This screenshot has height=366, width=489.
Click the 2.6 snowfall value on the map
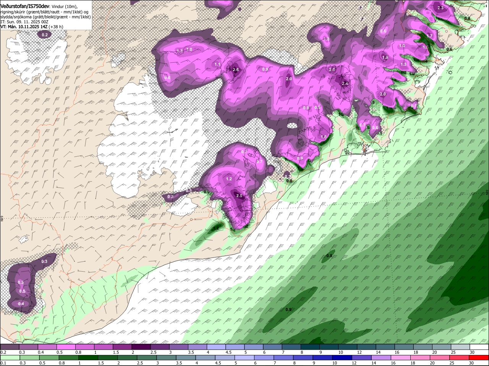tap(236, 70)
